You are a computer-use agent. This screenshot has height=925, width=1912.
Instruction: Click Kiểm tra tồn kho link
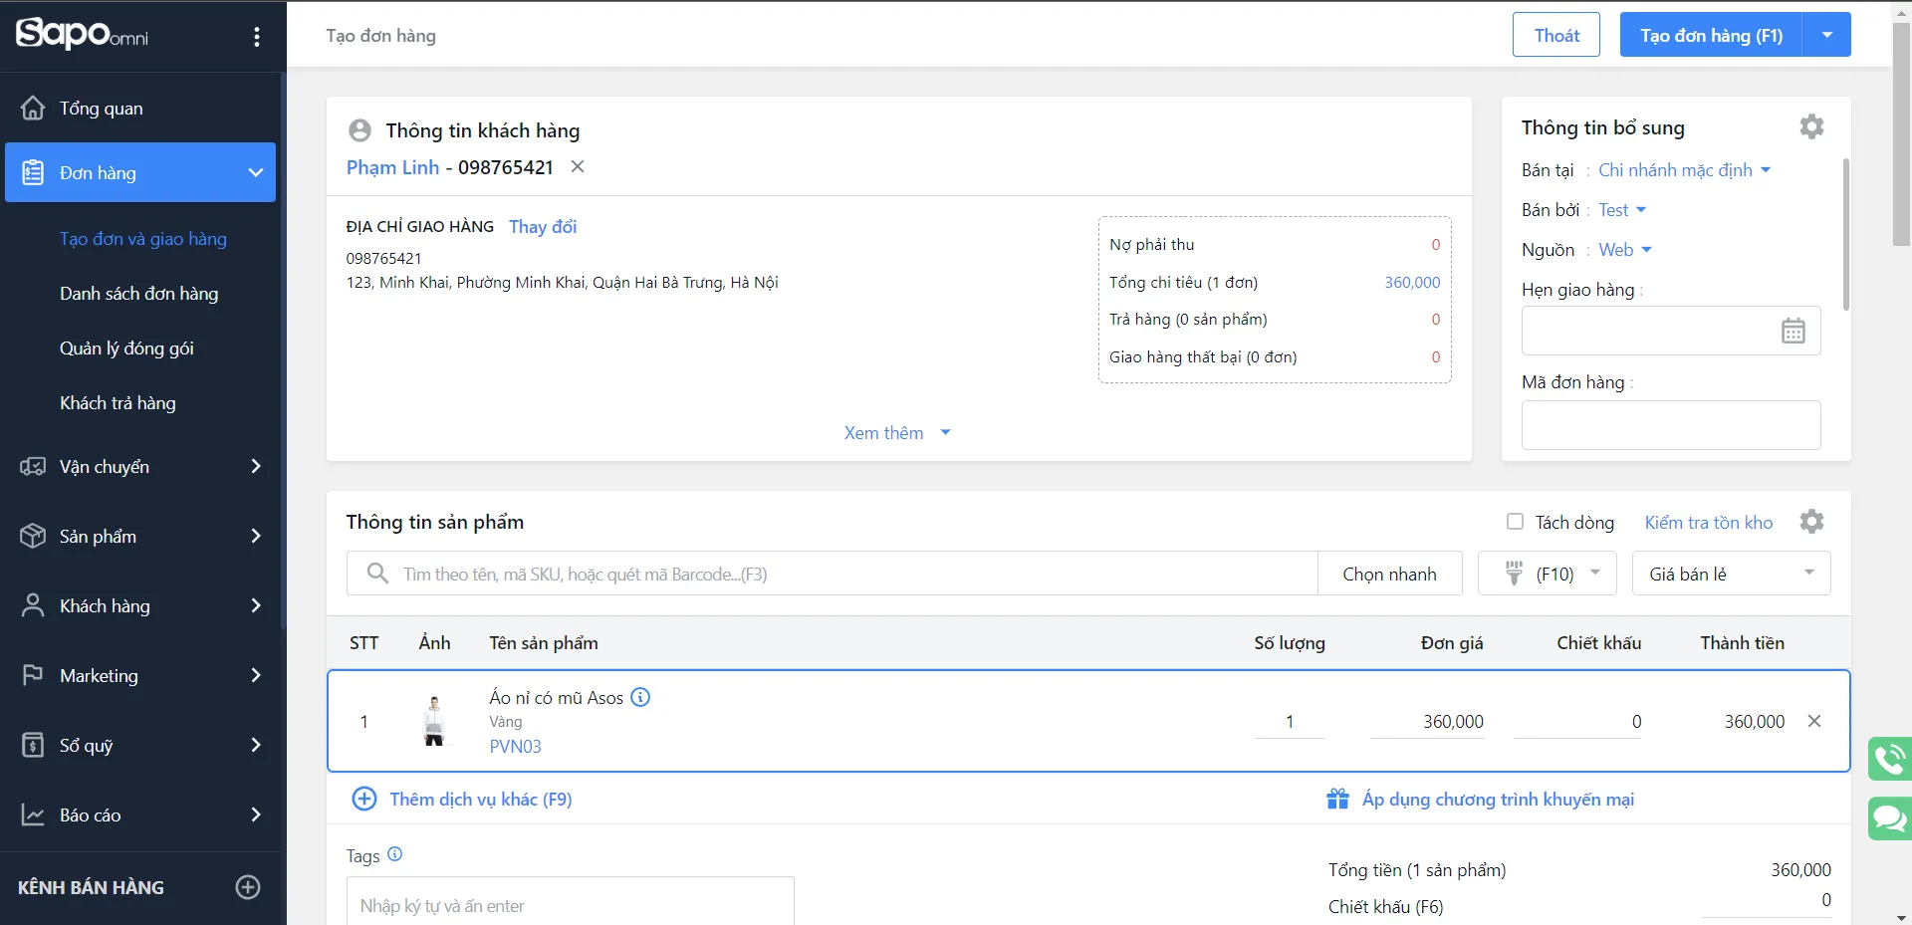pyautogui.click(x=1709, y=522)
